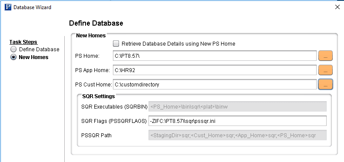Click the PS Home: label
The width and height of the screenshot is (344, 162).
coord(87,56)
